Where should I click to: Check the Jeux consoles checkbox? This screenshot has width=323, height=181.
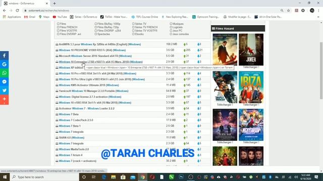click(171, 34)
